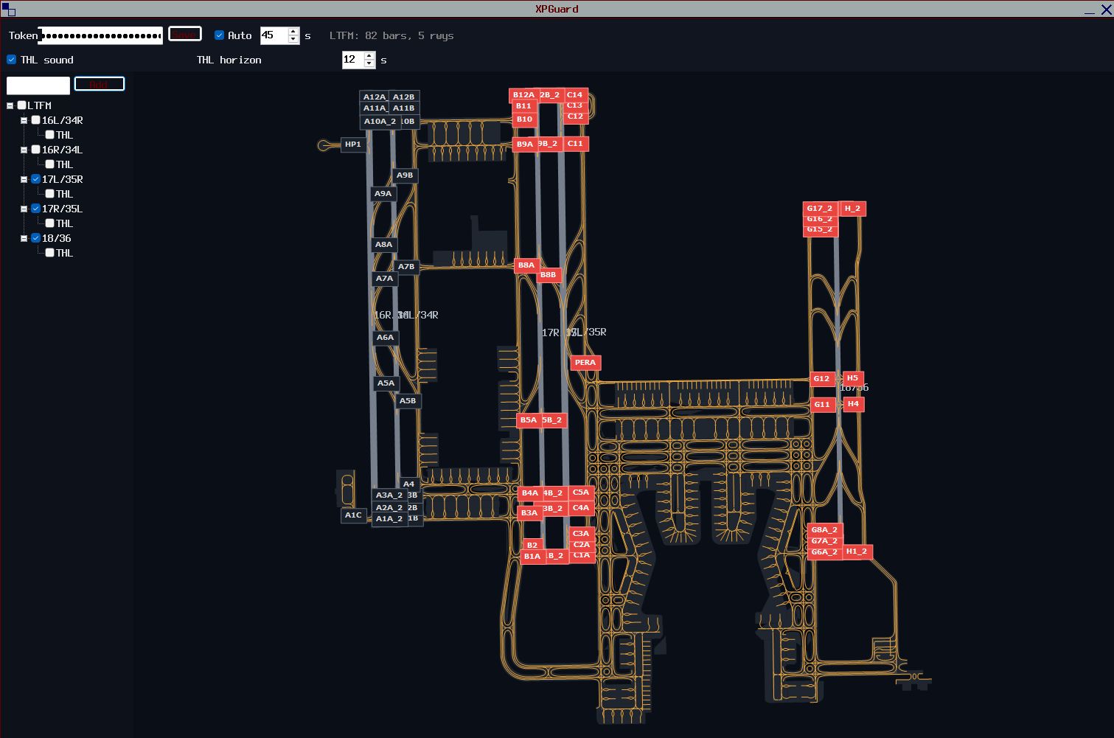Select the red C11 stop bar marker
Screen dimensions: 1114x738
pos(576,144)
